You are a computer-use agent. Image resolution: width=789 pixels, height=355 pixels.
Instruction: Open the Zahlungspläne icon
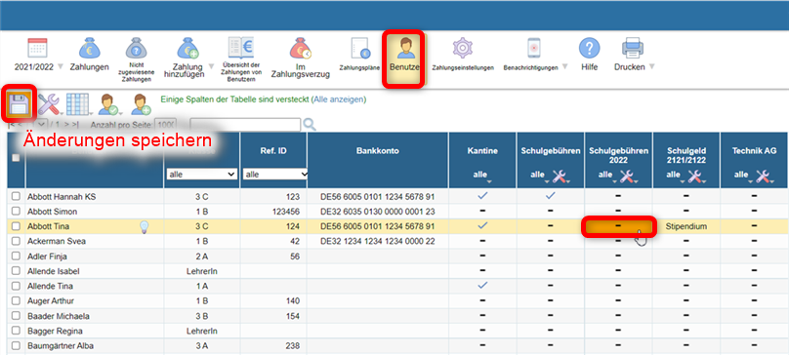[360, 50]
